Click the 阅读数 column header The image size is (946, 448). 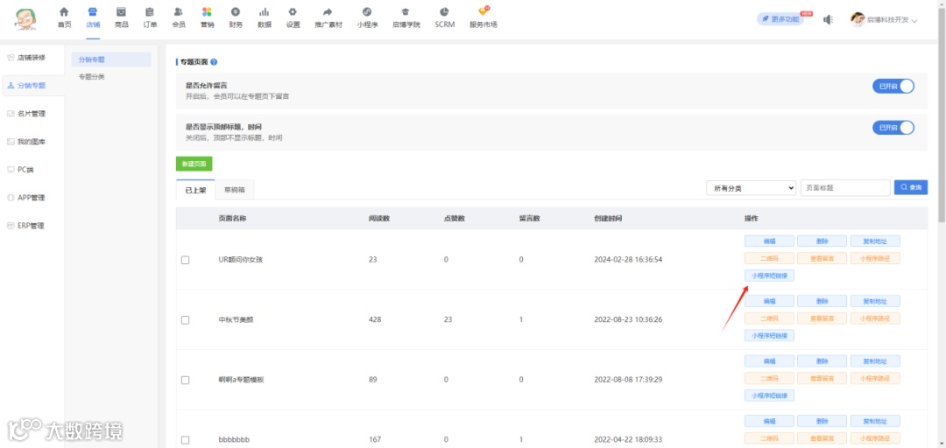tap(379, 218)
